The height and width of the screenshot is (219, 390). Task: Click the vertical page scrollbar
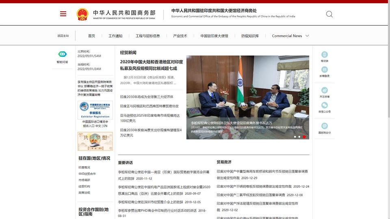click(x=389, y=109)
